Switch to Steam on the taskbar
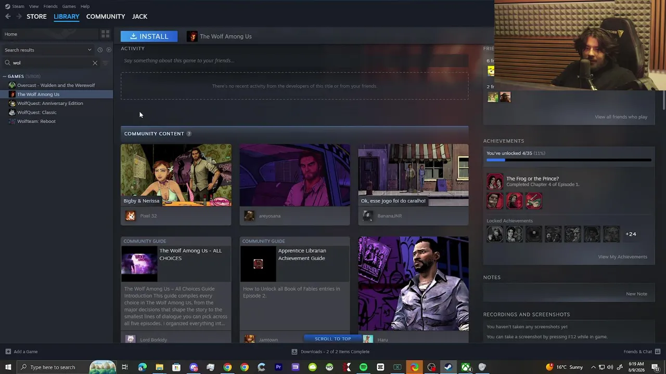The width and height of the screenshot is (666, 374). click(x=448, y=367)
